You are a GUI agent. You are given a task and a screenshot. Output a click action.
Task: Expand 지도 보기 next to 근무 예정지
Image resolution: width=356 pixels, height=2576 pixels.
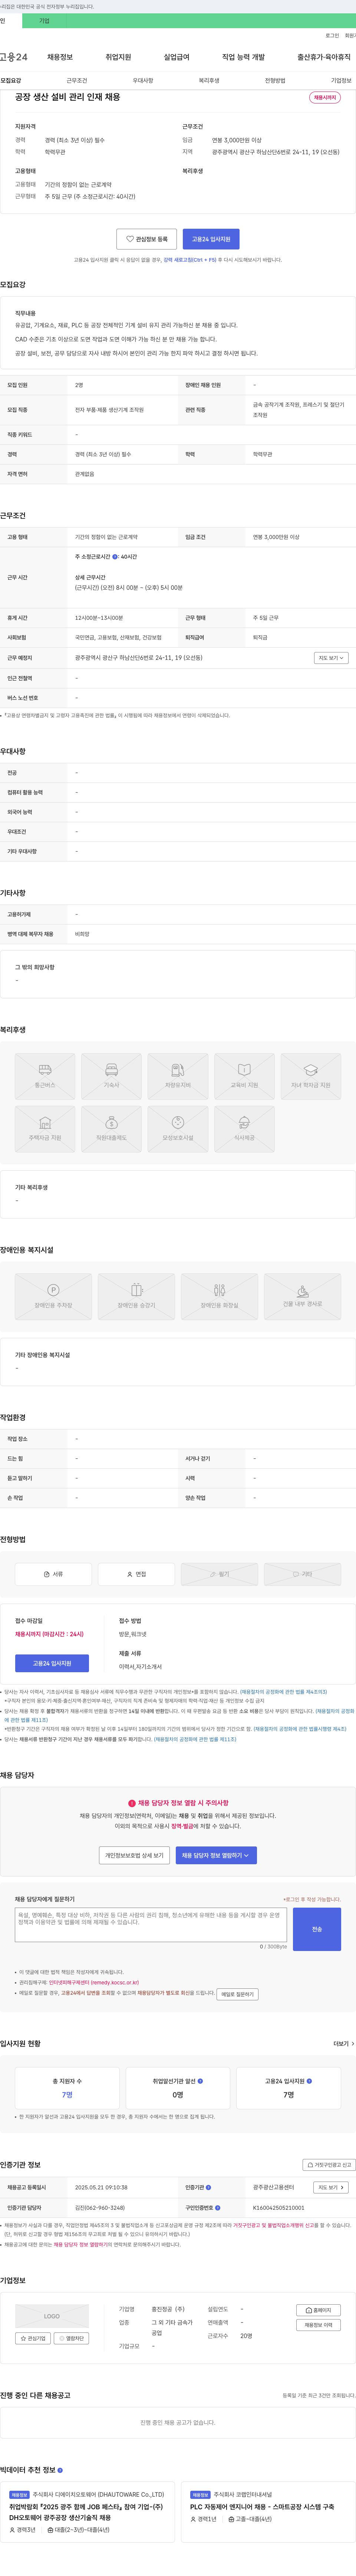click(331, 658)
